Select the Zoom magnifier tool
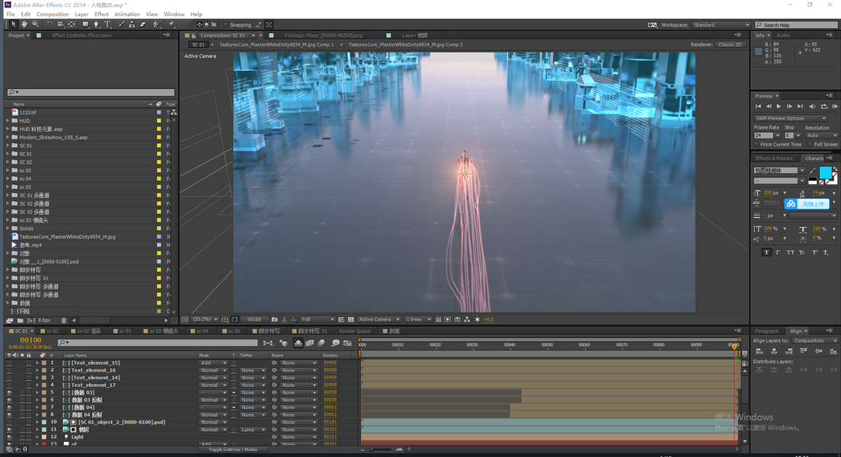The height and width of the screenshot is (457, 841). tap(35, 24)
